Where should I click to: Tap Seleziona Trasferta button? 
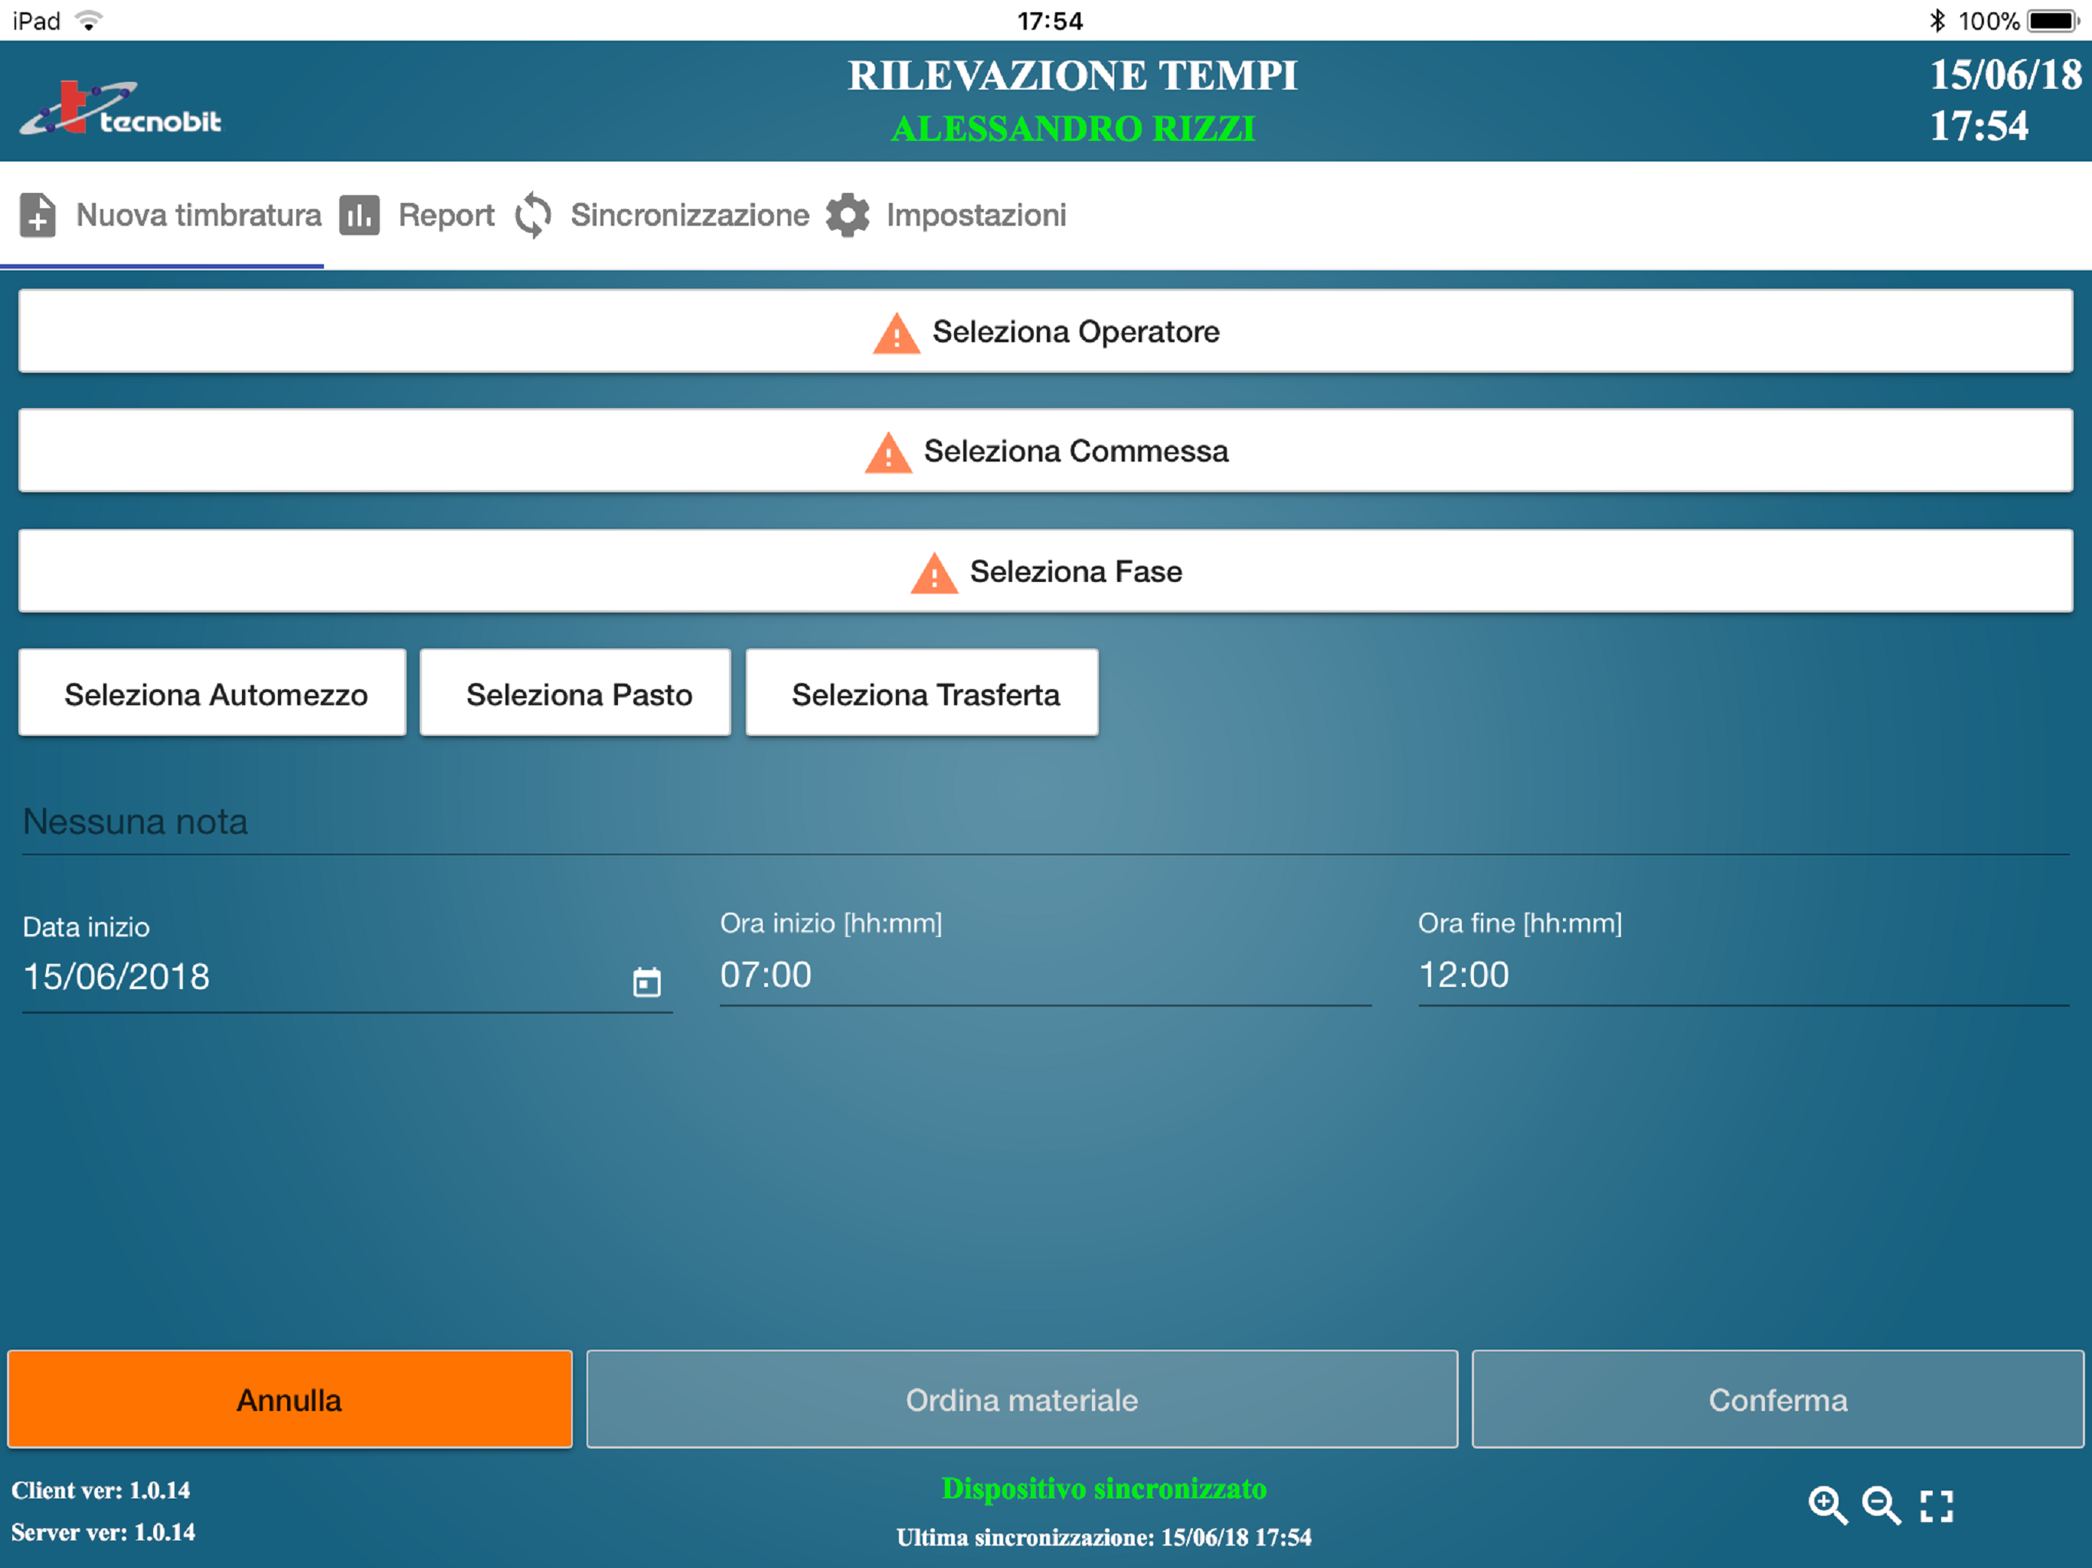922,693
